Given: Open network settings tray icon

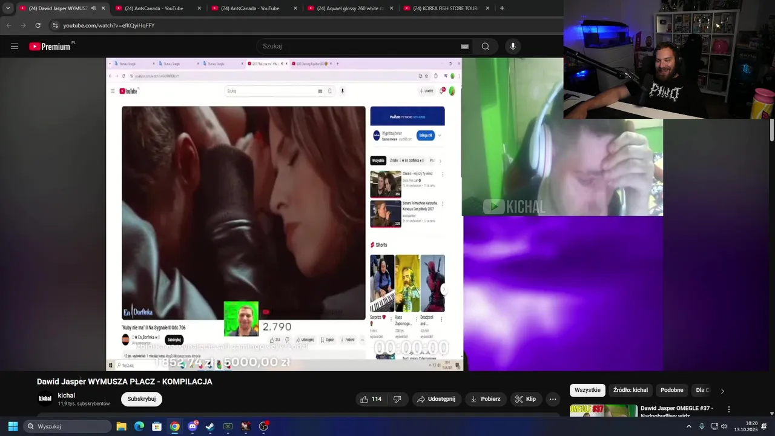Looking at the screenshot, I should point(714,426).
